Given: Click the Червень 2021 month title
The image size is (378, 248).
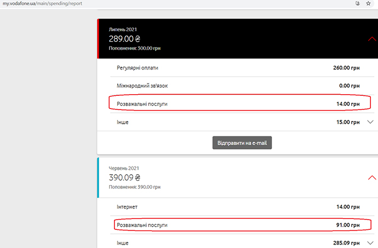Looking at the screenshot, I should click(x=125, y=168).
